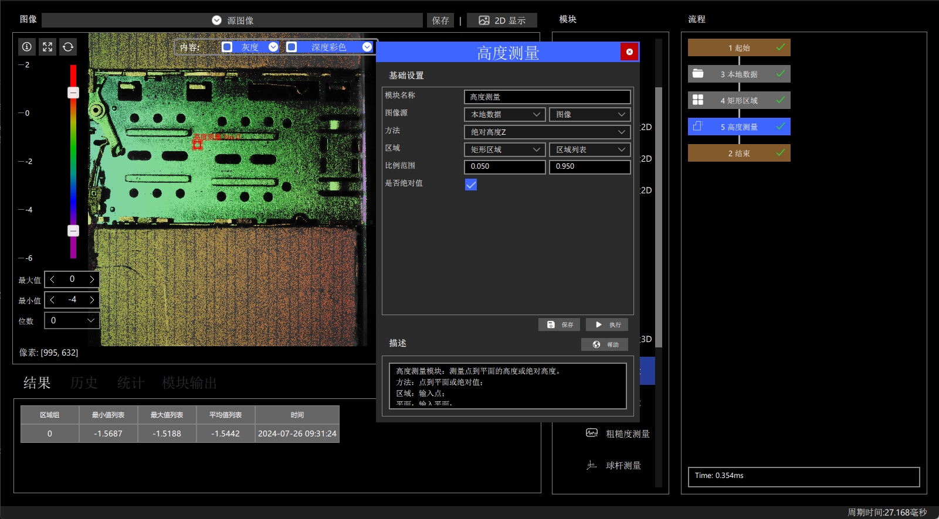The image size is (939, 519).
Task: Click the 2D 显示 image button
Action: click(x=502, y=21)
